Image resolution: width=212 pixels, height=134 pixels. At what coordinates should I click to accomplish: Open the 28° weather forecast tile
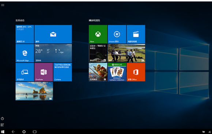pos(53,53)
